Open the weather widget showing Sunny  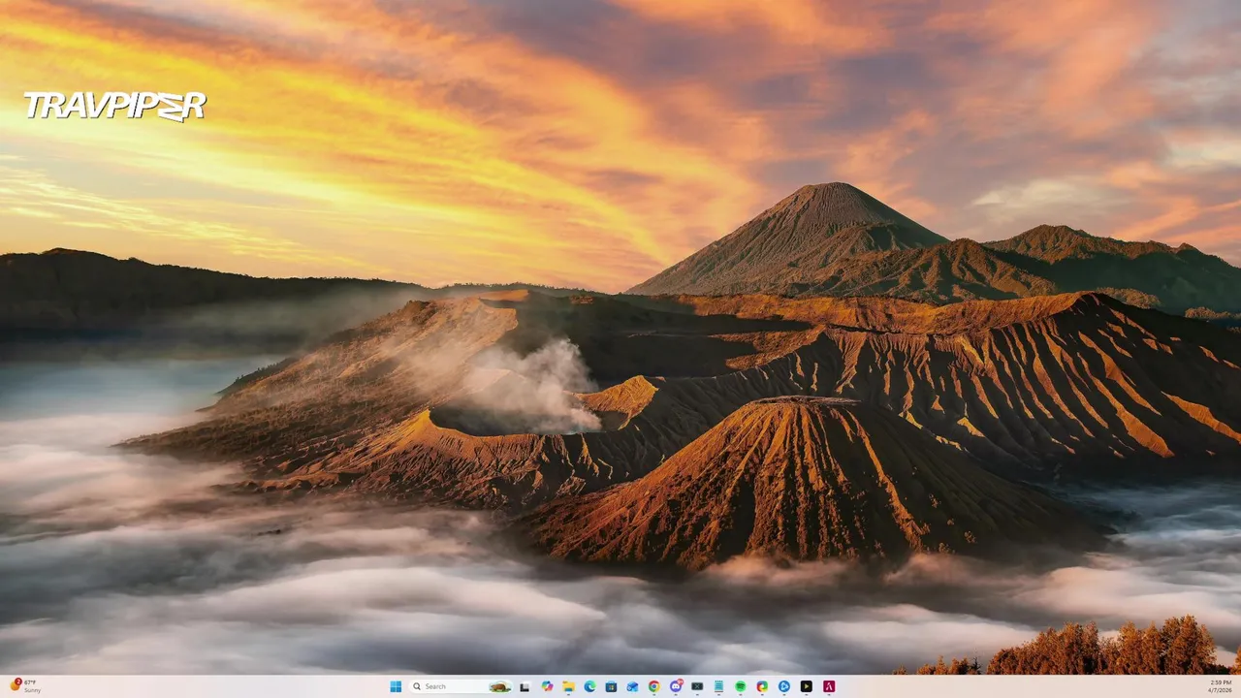point(26,686)
